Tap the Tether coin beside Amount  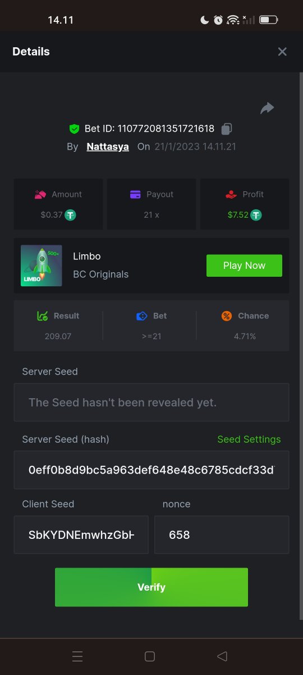(70, 215)
